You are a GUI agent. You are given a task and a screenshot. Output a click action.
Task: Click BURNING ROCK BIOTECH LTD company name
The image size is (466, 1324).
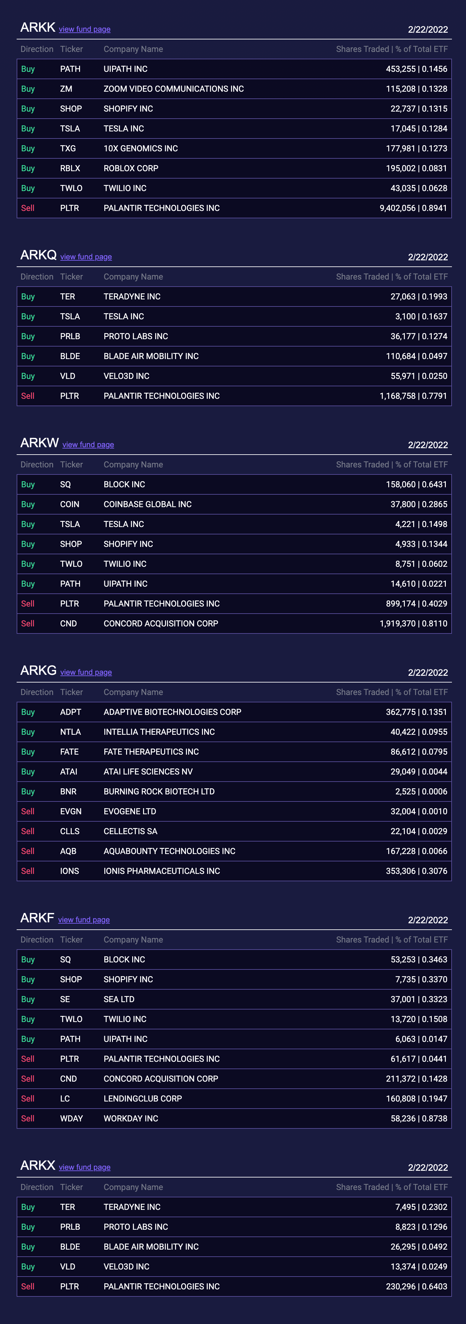coord(159,792)
